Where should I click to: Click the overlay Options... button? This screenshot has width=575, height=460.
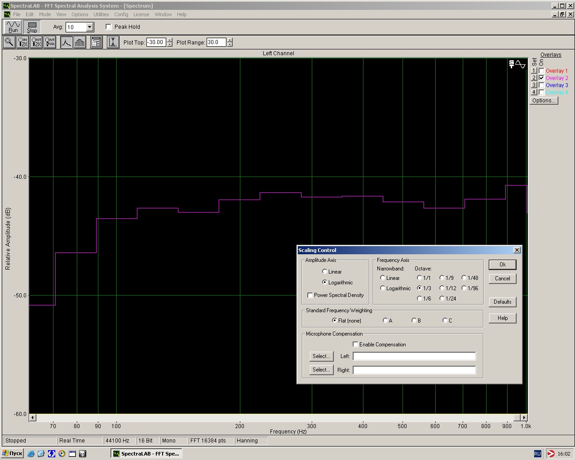[x=544, y=101]
